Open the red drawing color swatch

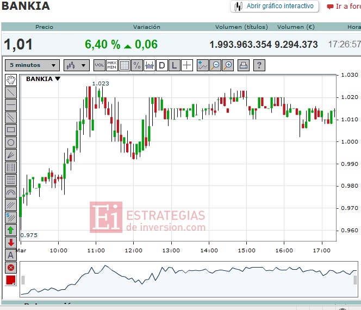point(11,280)
